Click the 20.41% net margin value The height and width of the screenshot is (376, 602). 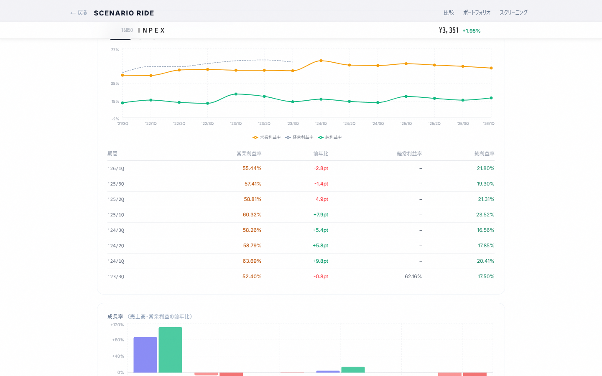click(486, 261)
